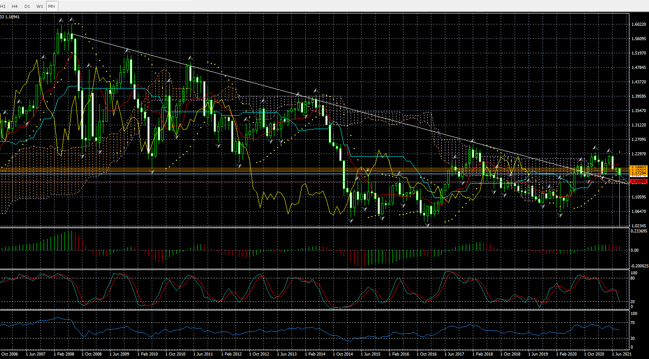The image size is (649, 359).
Task: Click the 1 Oct 2016 date label
Action: 427,354
